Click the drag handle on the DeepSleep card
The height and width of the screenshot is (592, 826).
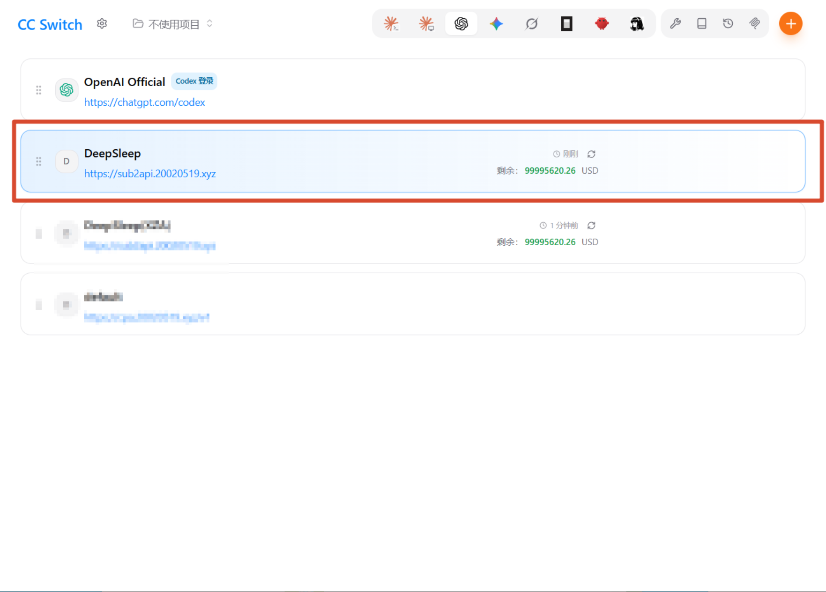pos(39,161)
